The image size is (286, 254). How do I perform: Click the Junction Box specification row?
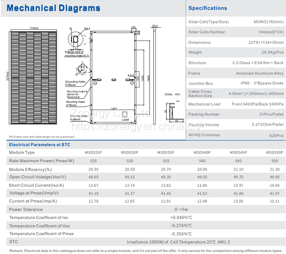coord(236,83)
